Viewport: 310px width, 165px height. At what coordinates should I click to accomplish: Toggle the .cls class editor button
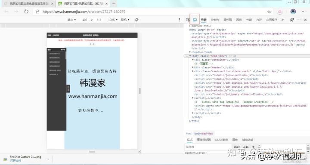(x=245, y=147)
